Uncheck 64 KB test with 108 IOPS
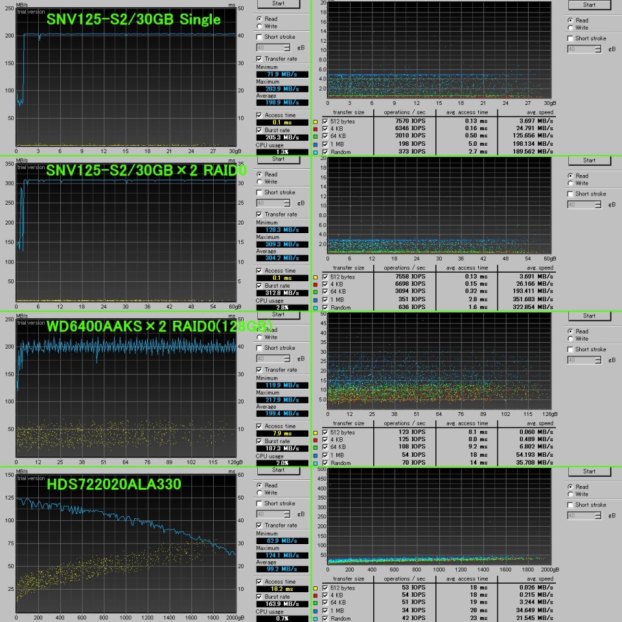 (x=325, y=447)
